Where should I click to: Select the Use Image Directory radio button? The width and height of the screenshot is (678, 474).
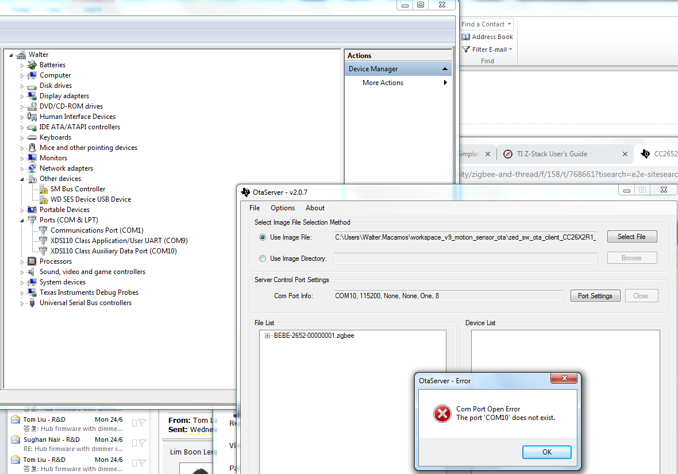263,259
